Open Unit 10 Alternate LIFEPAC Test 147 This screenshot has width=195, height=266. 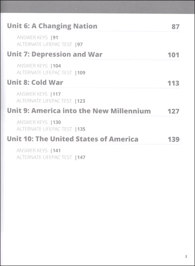[x=51, y=157]
